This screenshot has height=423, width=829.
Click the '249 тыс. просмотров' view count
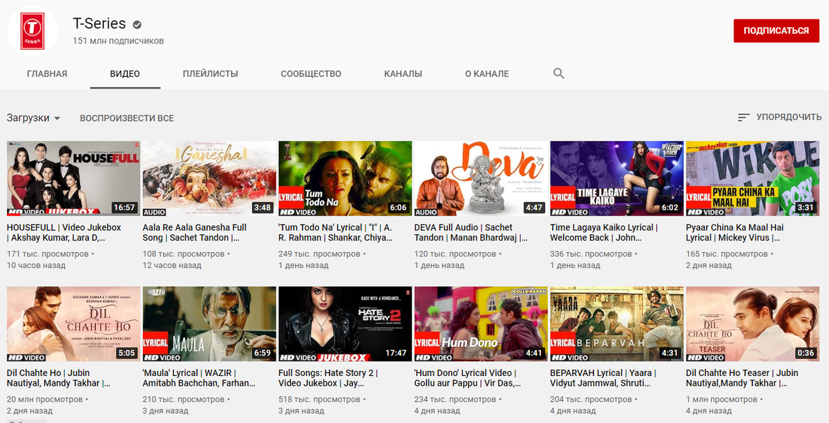(x=320, y=254)
